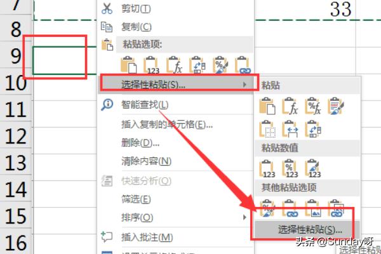The image size is (381, 254).
Task: Select Transpose icon in submenu 粘贴 section
Action: (313, 129)
